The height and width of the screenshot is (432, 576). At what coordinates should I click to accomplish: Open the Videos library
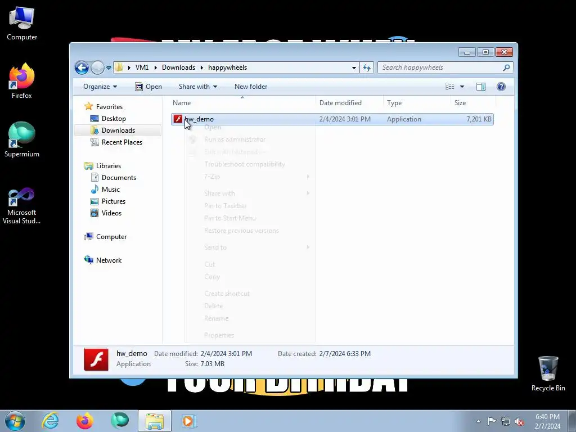[x=111, y=213]
